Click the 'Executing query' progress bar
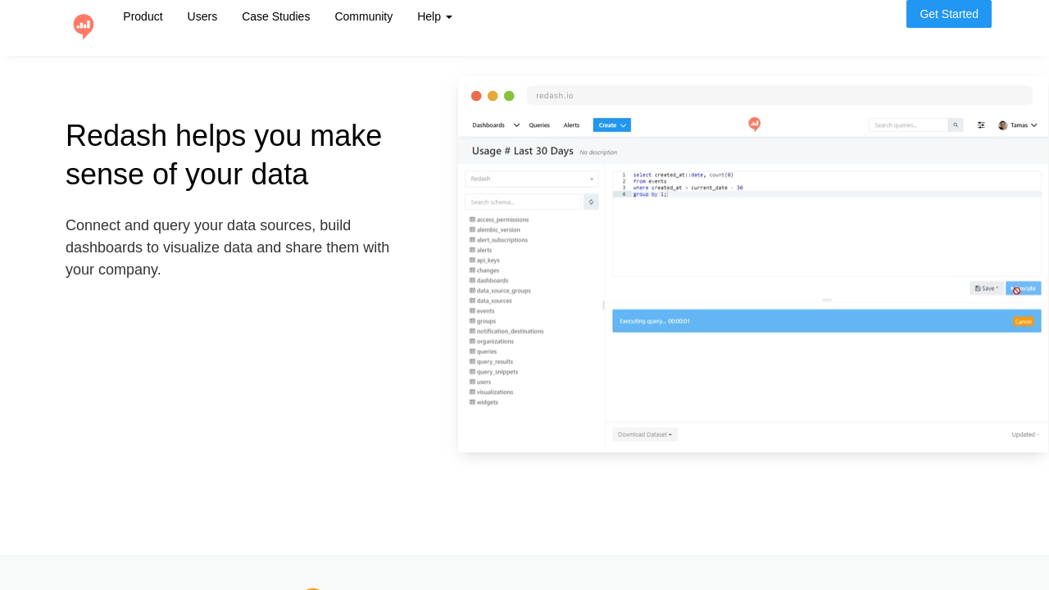This screenshot has height=590, width=1049. 827,321
